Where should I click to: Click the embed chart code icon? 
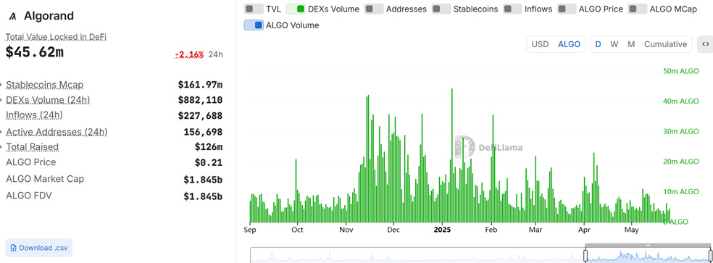[705, 44]
